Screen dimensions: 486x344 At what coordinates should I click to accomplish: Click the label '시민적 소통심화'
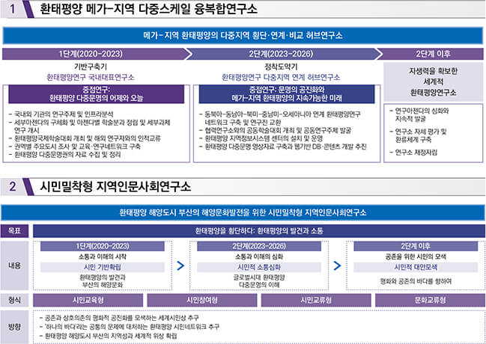click(259, 267)
